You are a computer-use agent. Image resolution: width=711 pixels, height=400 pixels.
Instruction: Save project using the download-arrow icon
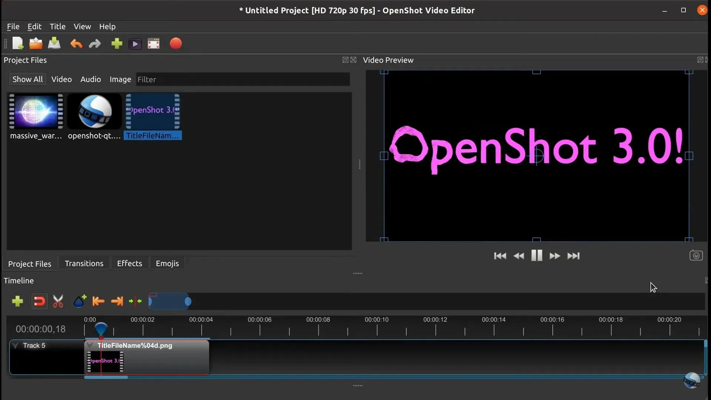tap(54, 44)
